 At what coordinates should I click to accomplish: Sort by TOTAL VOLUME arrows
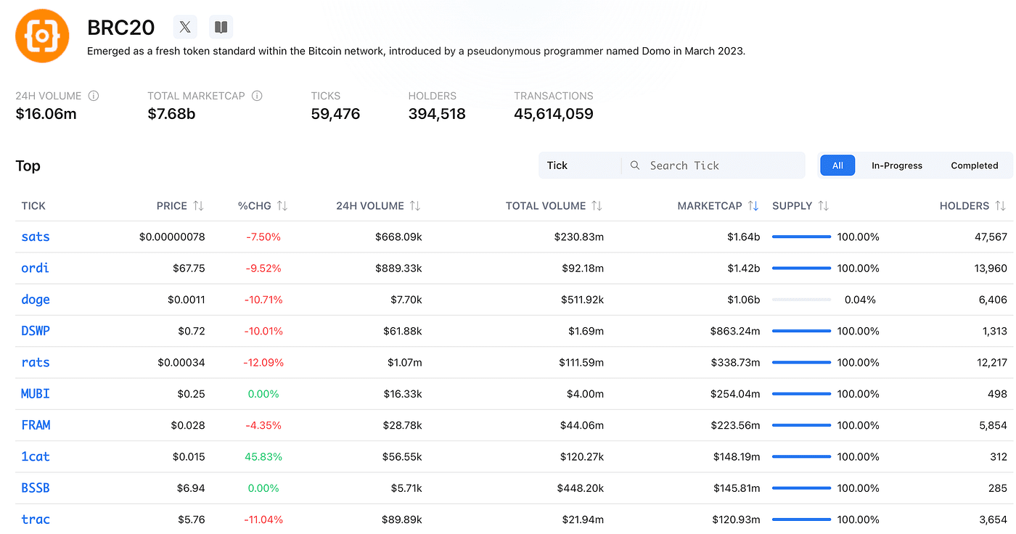(597, 206)
